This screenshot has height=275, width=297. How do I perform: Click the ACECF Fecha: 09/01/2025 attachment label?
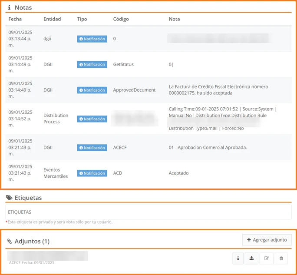32,262
